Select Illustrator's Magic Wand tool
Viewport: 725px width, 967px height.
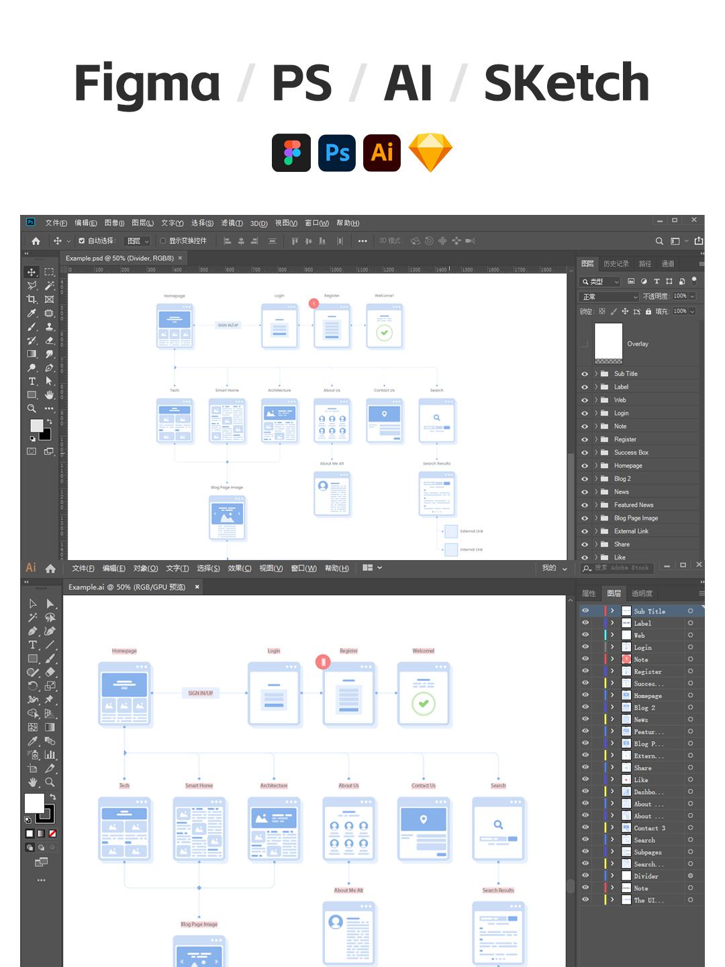pos(32,617)
